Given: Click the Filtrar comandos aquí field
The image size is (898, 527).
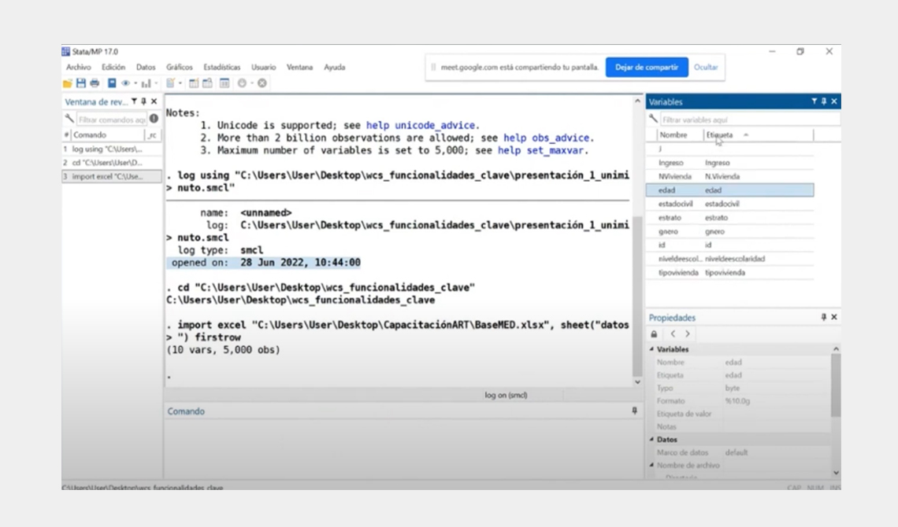Looking at the screenshot, I should tap(111, 120).
